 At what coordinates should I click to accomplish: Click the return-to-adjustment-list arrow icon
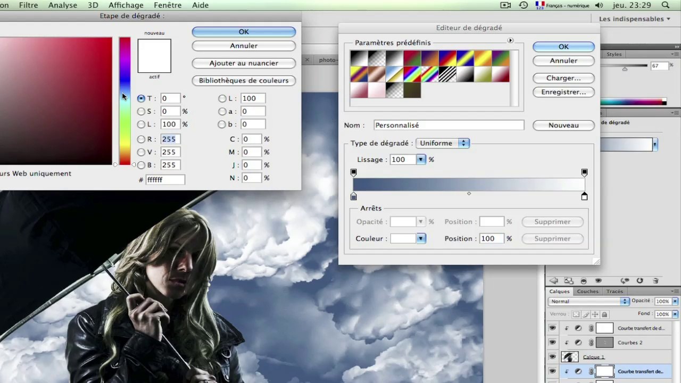553,280
